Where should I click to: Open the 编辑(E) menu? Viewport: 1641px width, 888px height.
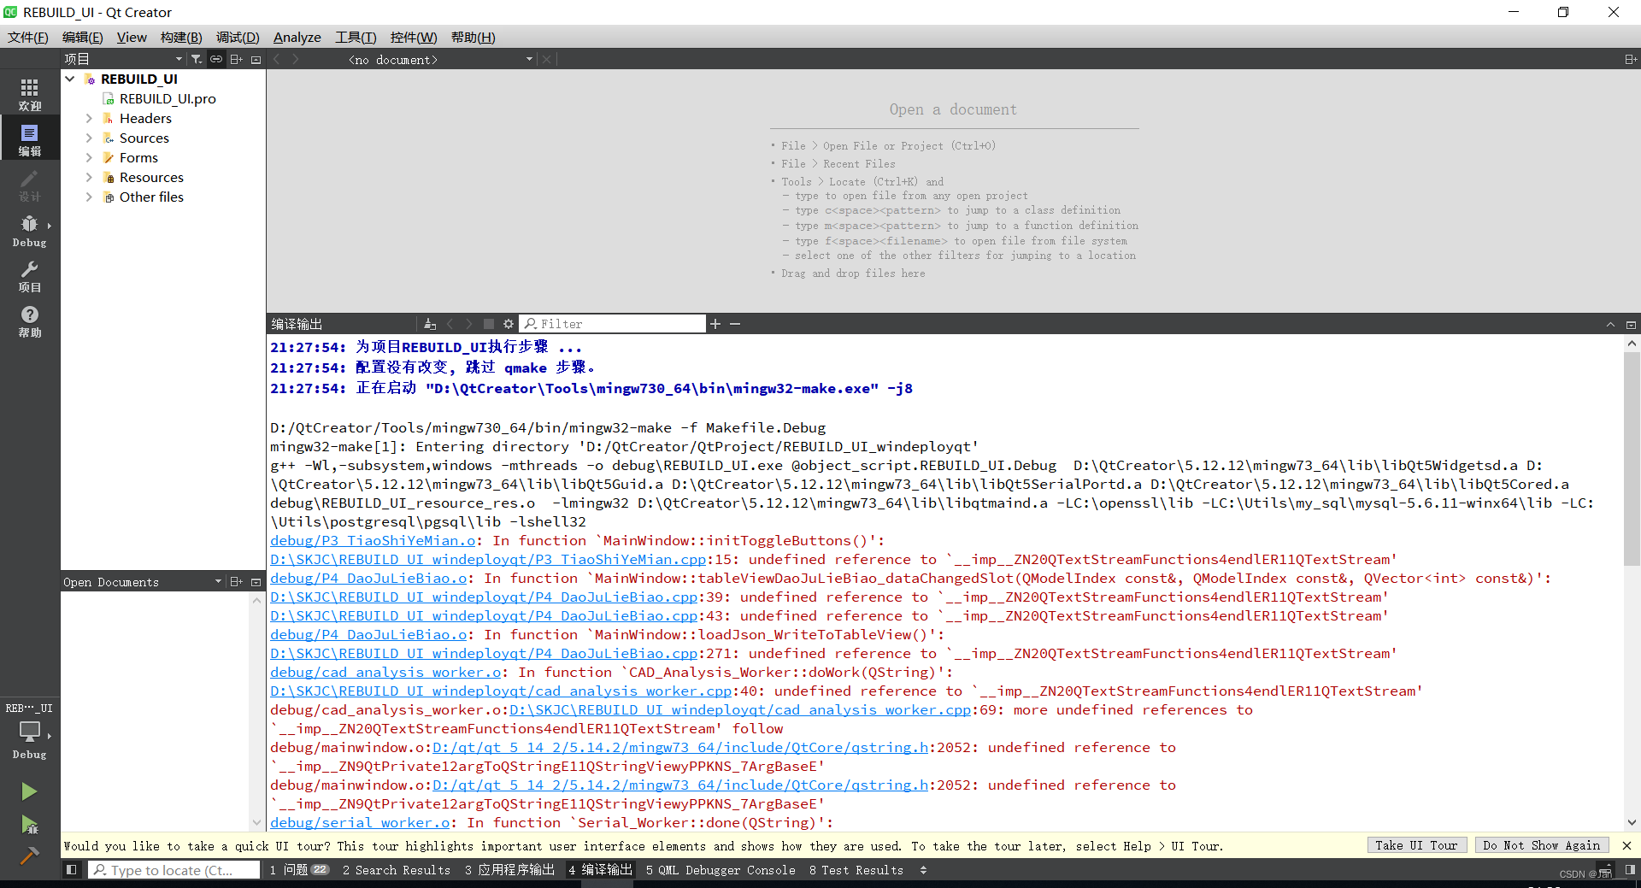pos(82,37)
